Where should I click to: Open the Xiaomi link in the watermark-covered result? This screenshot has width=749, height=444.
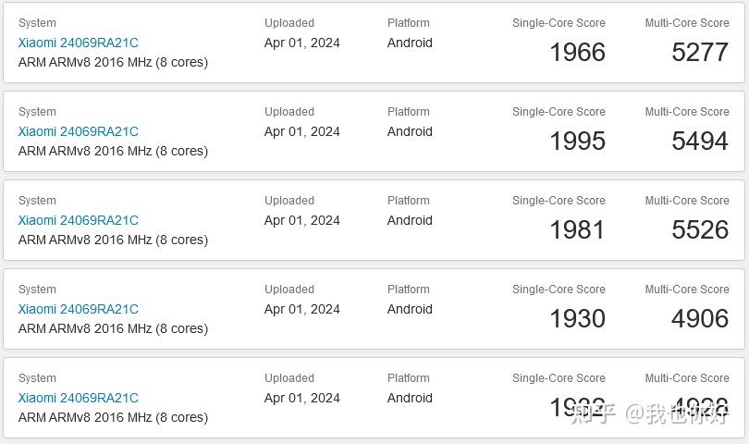[x=78, y=398]
